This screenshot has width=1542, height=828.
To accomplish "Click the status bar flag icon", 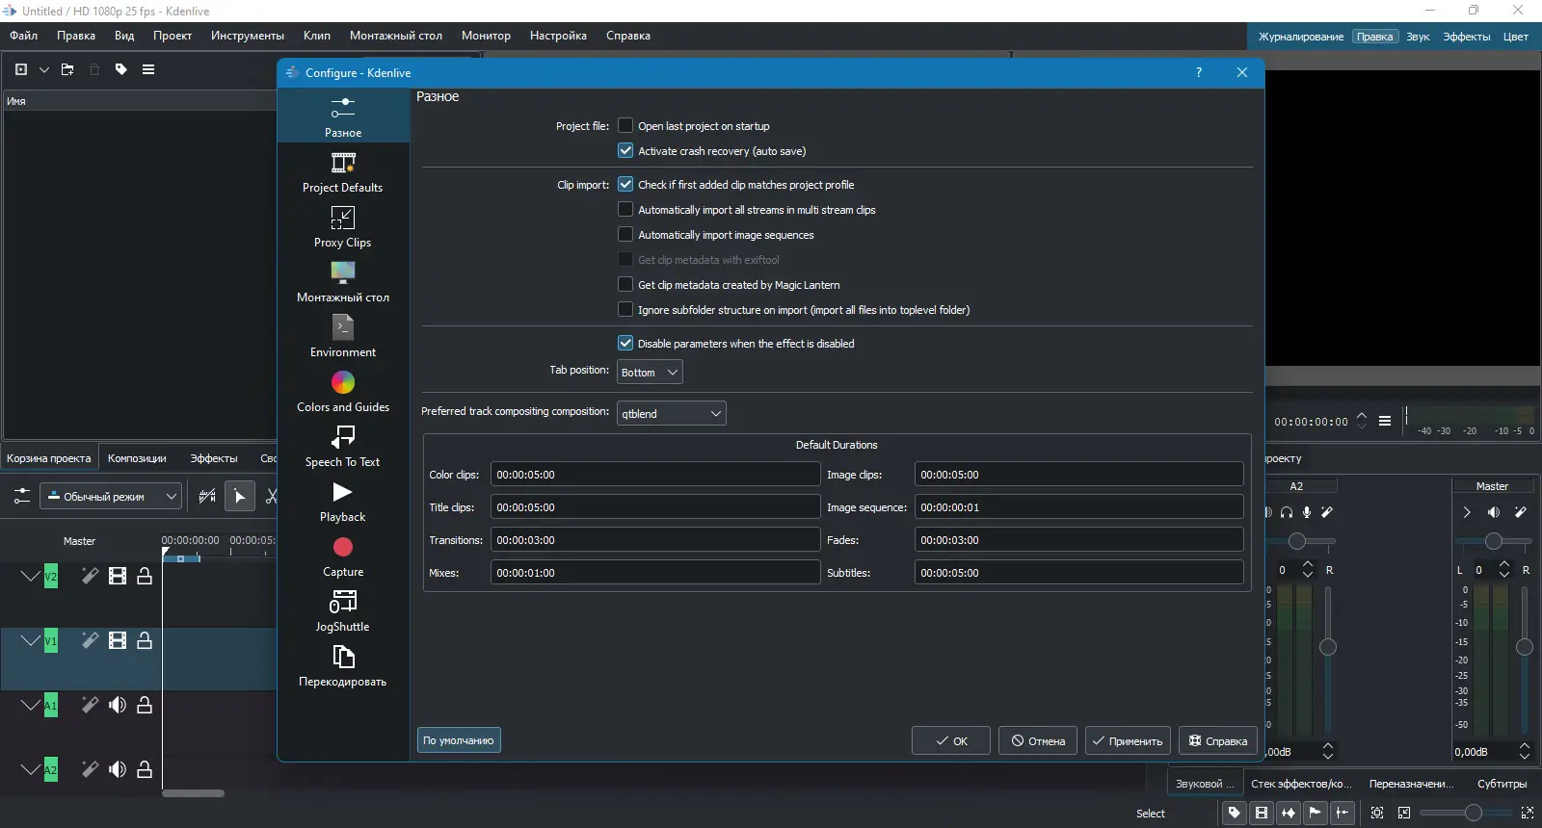I will point(1316,813).
